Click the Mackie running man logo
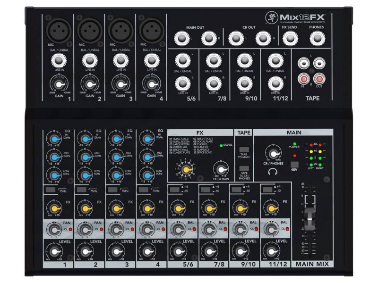Viewport: 378px width, 283px height. [272, 18]
